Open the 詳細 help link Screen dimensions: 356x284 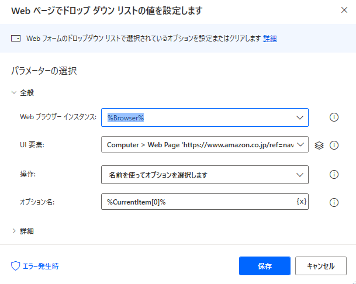coord(269,39)
